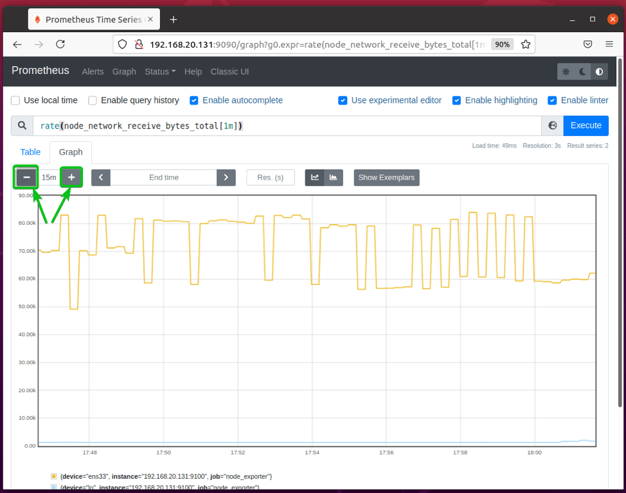Image resolution: width=626 pixels, height=493 pixels.
Task: Decrease the graph time range
Action: coord(26,178)
